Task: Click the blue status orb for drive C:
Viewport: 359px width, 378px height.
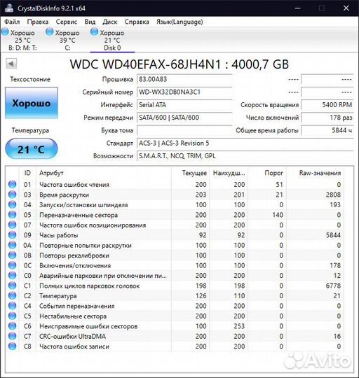Action: 50,31
